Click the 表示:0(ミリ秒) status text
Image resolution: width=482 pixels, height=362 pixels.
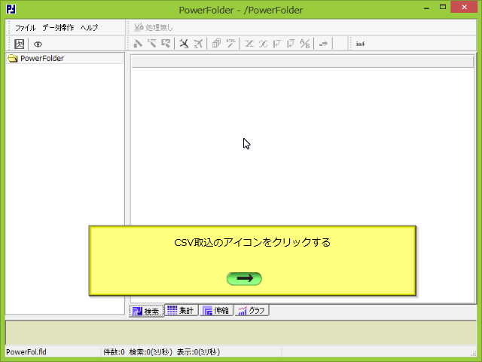[198, 352]
